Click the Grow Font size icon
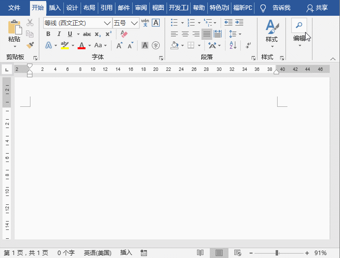Screen dimensions: 340x258 tap(119, 45)
